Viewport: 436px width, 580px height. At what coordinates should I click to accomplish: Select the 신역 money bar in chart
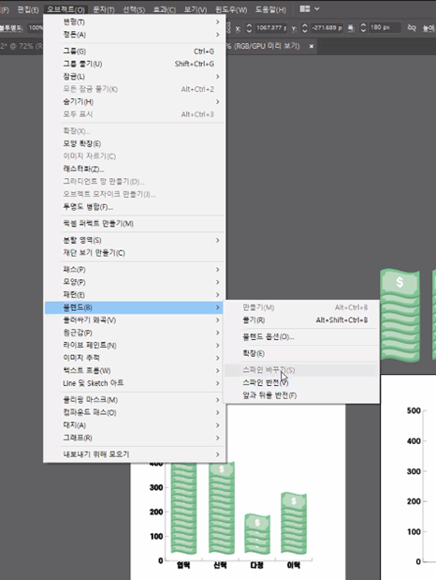pyautogui.click(x=222, y=508)
